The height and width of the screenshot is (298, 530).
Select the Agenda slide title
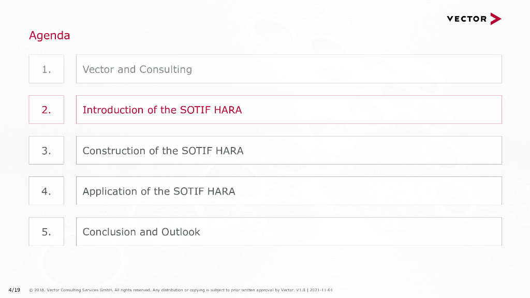coord(49,36)
